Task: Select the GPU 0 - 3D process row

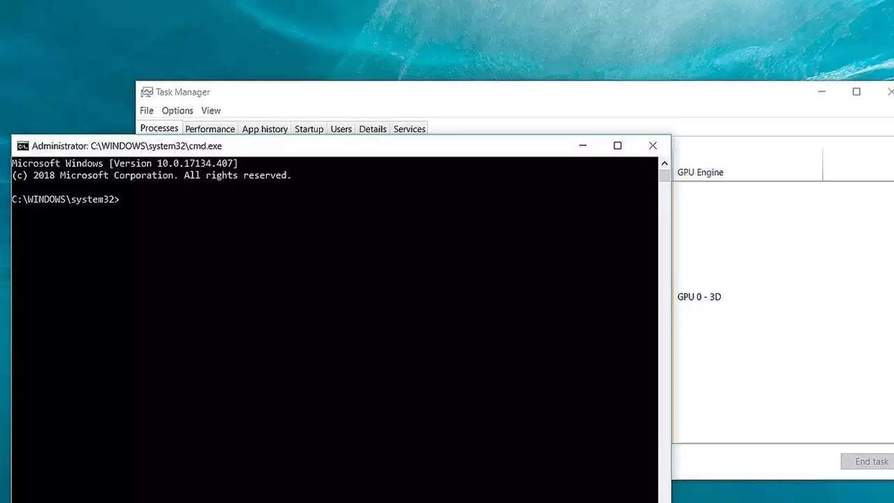Action: [x=699, y=297]
